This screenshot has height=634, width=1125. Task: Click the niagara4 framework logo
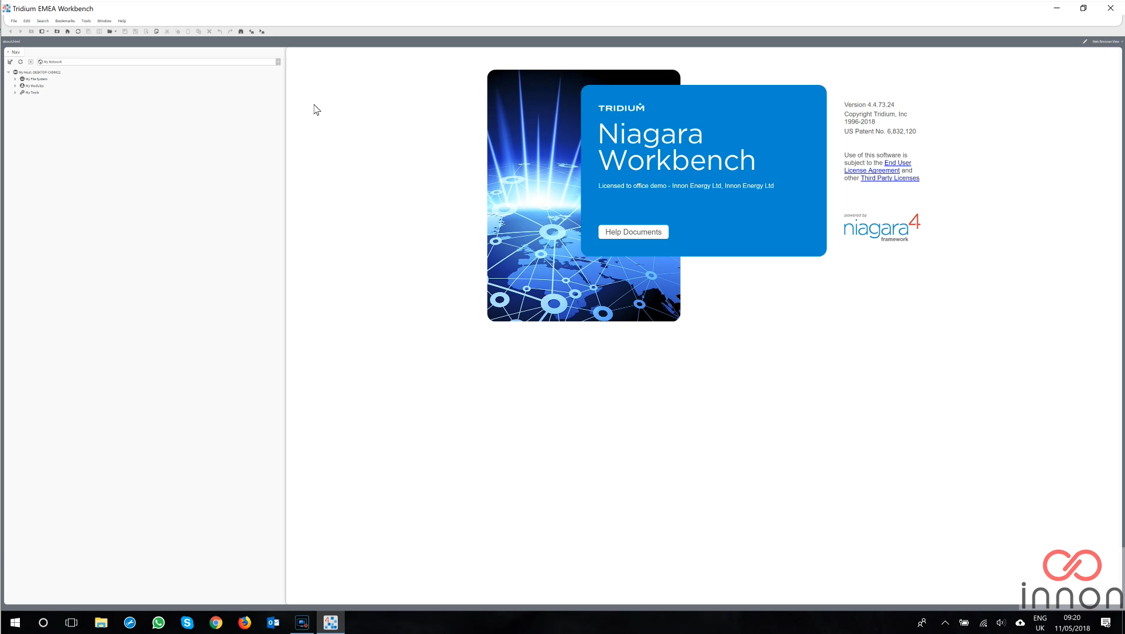(x=882, y=228)
